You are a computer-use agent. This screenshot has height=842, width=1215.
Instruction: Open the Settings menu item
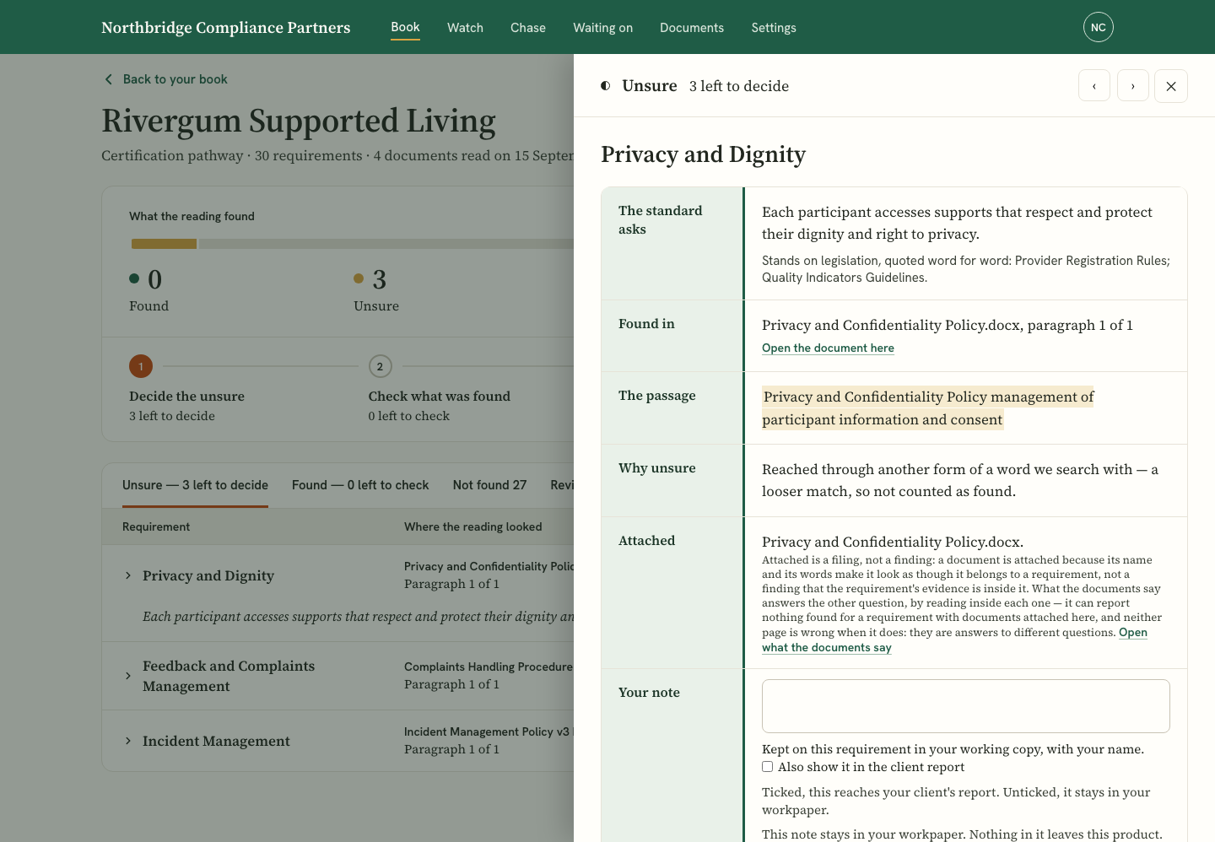click(774, 28)
